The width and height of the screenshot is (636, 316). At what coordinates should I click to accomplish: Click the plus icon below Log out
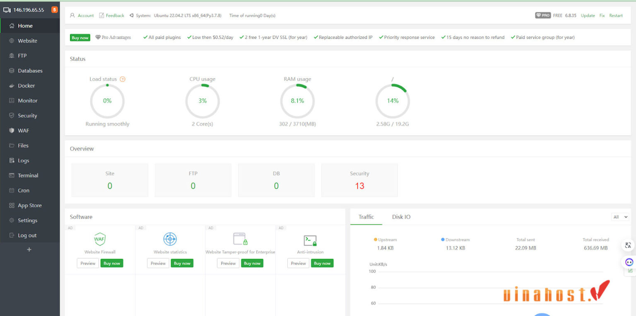click(29, 250)
